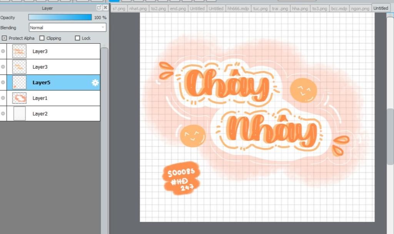Toggle the Protect Alpha checkbox
This screenshot has height=234, width=394.
[4, 38]
